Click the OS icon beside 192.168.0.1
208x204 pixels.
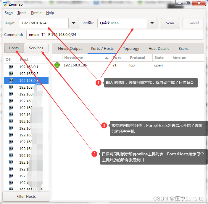pyautogui.click(x=11, y=67)
